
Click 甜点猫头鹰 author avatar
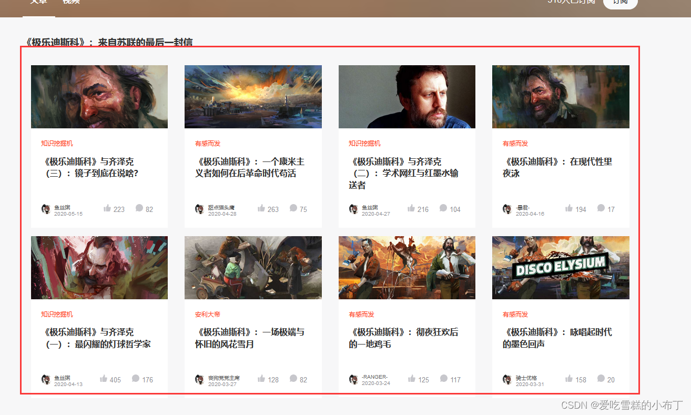pyautogui.click(x=199, y=209)
